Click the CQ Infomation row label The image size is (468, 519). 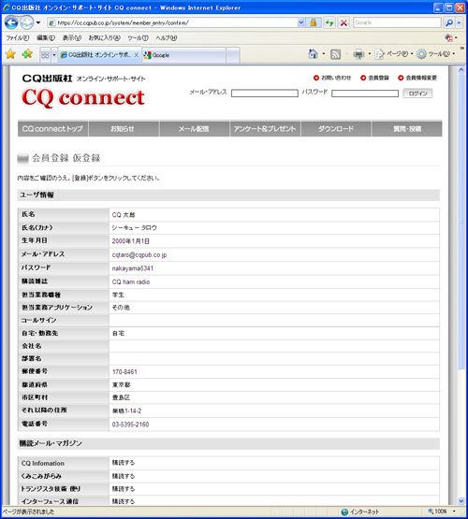click(x=43, y=464)
